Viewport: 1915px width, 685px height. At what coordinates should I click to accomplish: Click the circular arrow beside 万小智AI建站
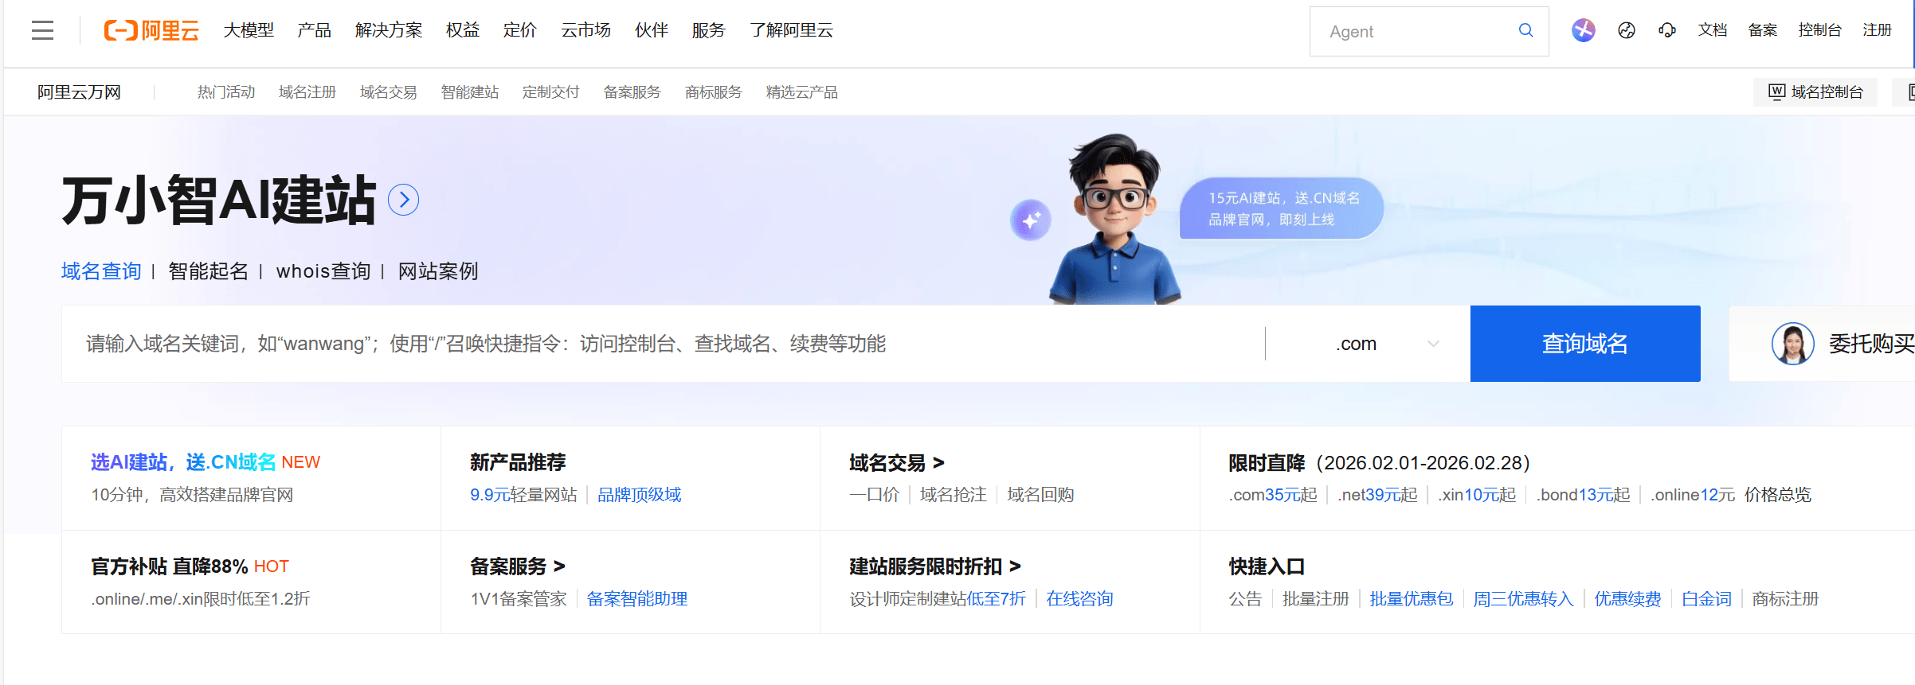[403, 200]
